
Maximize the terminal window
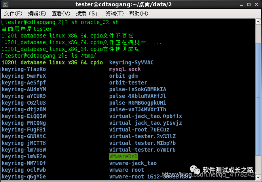coord(249,4)
